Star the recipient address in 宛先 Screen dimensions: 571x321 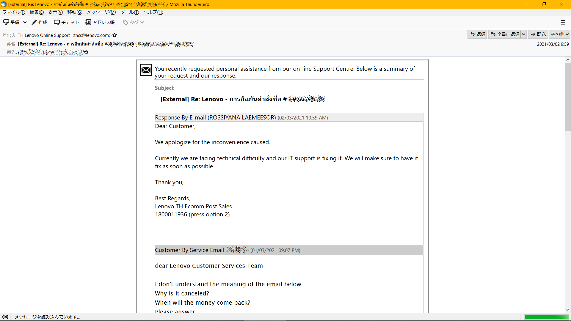click(86, 52)
